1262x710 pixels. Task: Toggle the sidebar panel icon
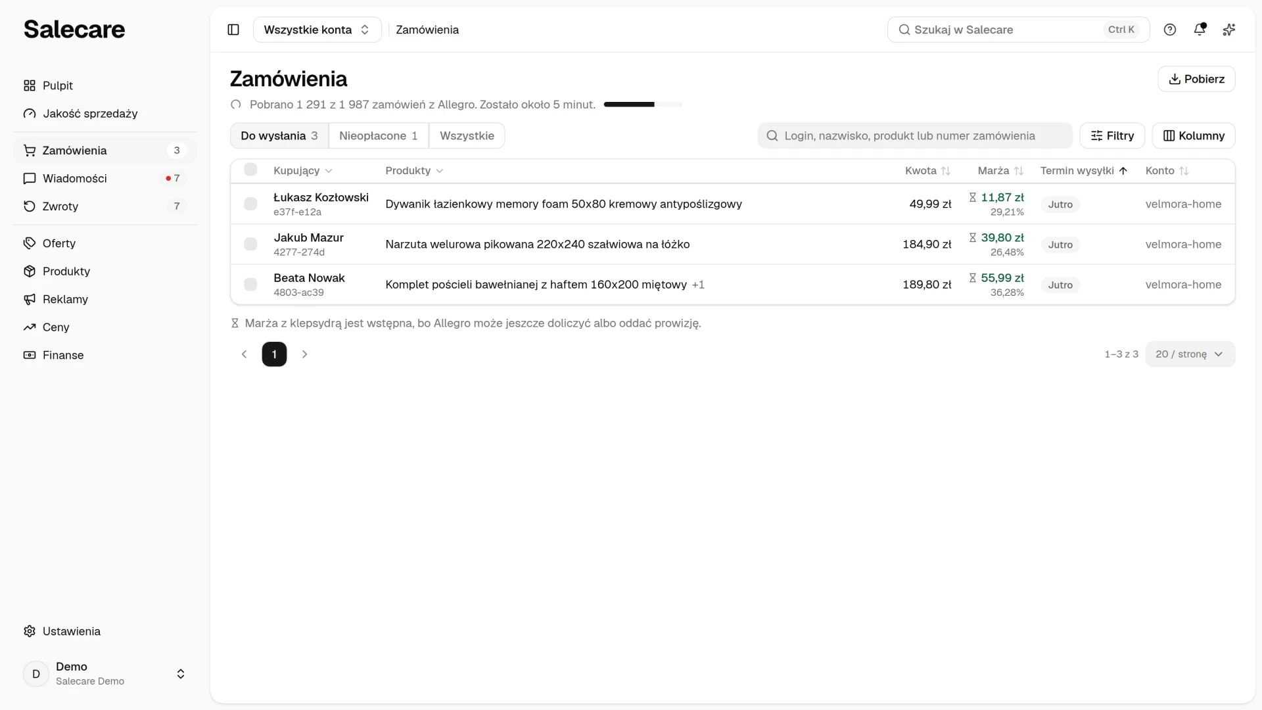233,30
